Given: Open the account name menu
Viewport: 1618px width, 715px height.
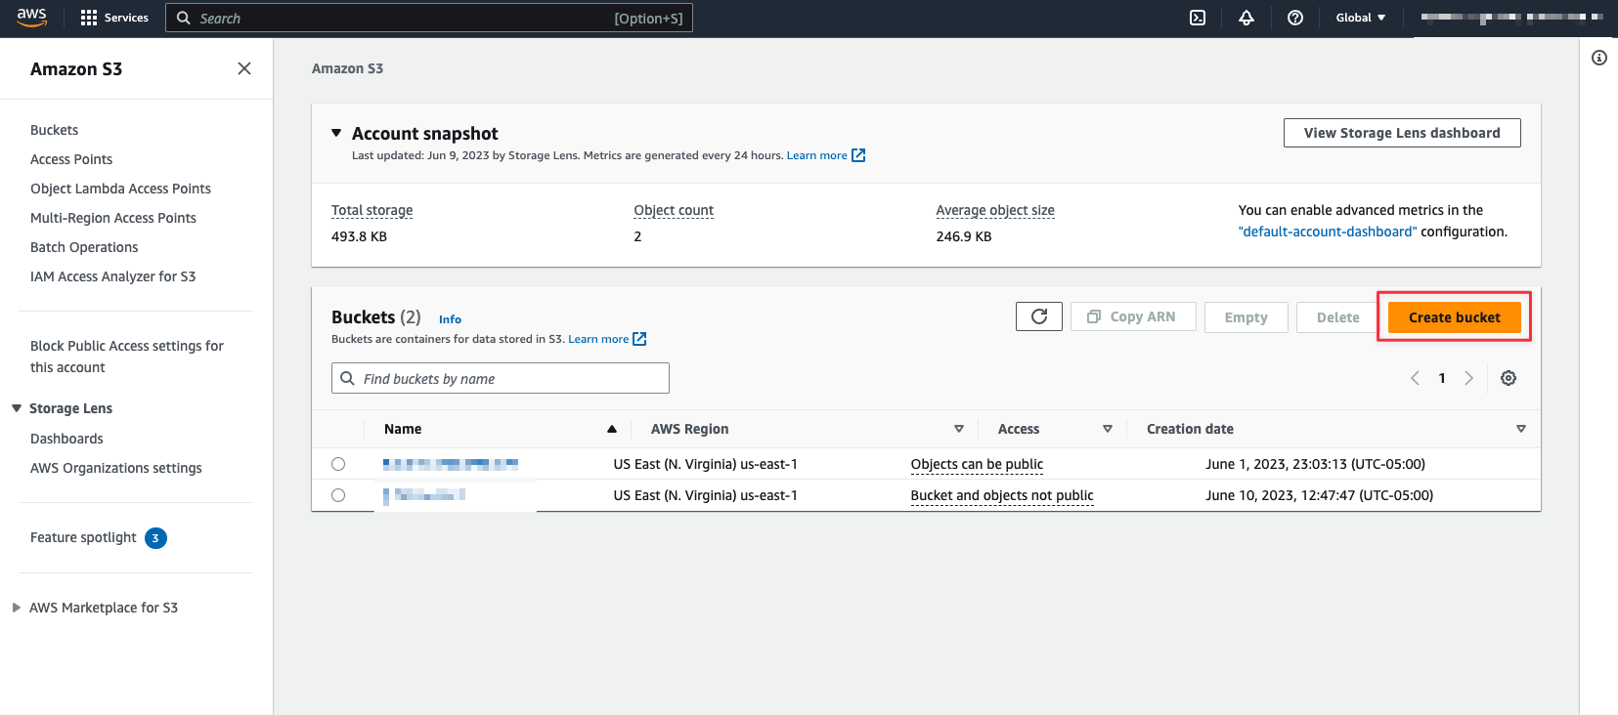Looking at the screenshot, I should (x=1511, y=18).
